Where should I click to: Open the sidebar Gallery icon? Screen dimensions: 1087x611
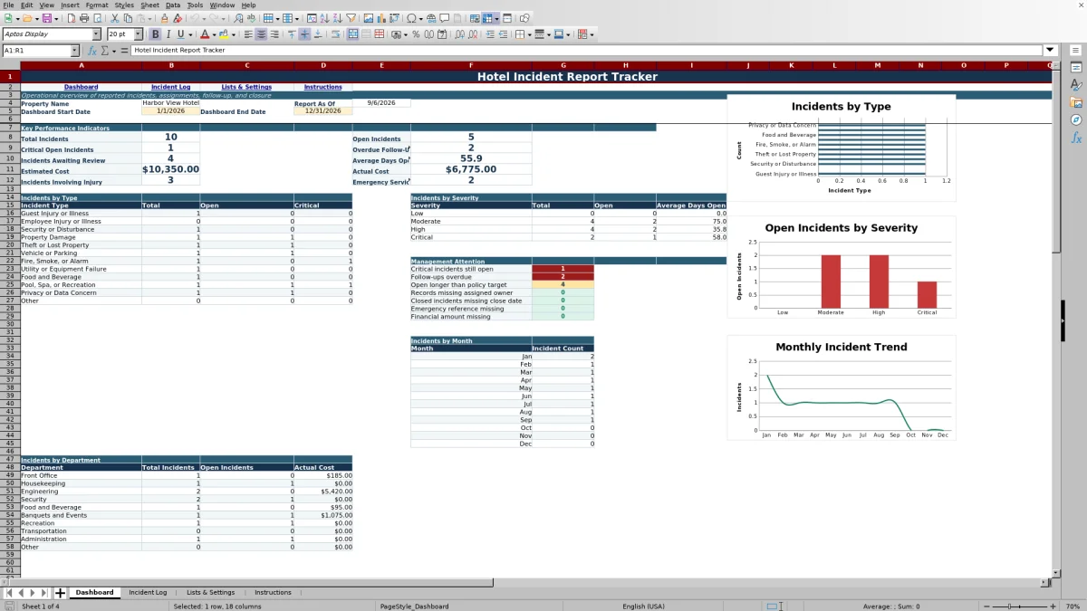1076,102
